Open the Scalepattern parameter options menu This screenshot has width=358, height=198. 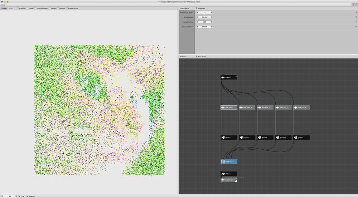(x=356, y=17)
